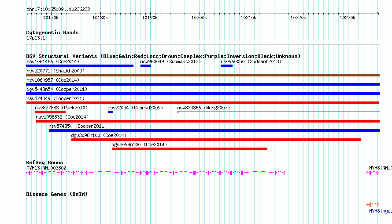The image size is (392, 224).
Task: Click the chr17:10165009..10236222 coordinate label
Action: (x=58, y=9)
